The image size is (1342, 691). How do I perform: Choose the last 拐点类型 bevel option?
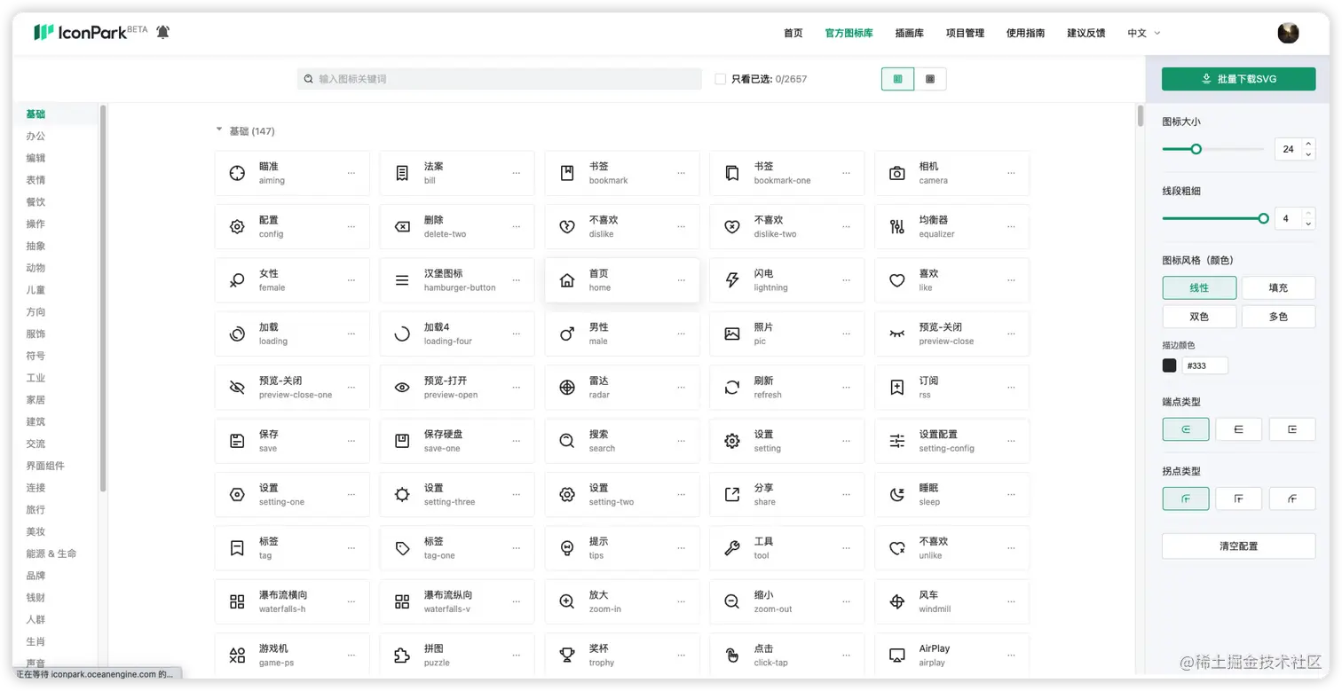(x=1291, y=499)
